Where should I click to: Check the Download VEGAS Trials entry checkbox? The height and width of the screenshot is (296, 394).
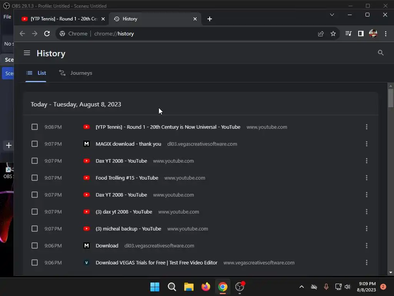point(34,262)
